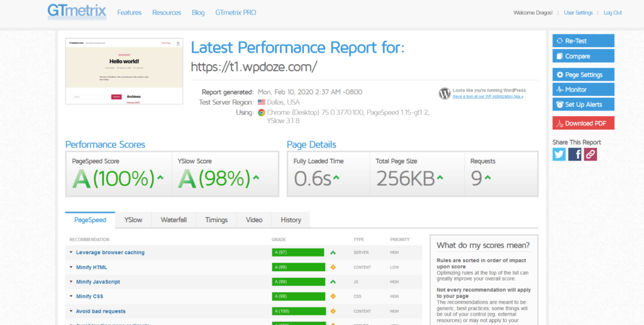Open Blog in top navigation
This screenshot has height=325, width=644.
198,13
